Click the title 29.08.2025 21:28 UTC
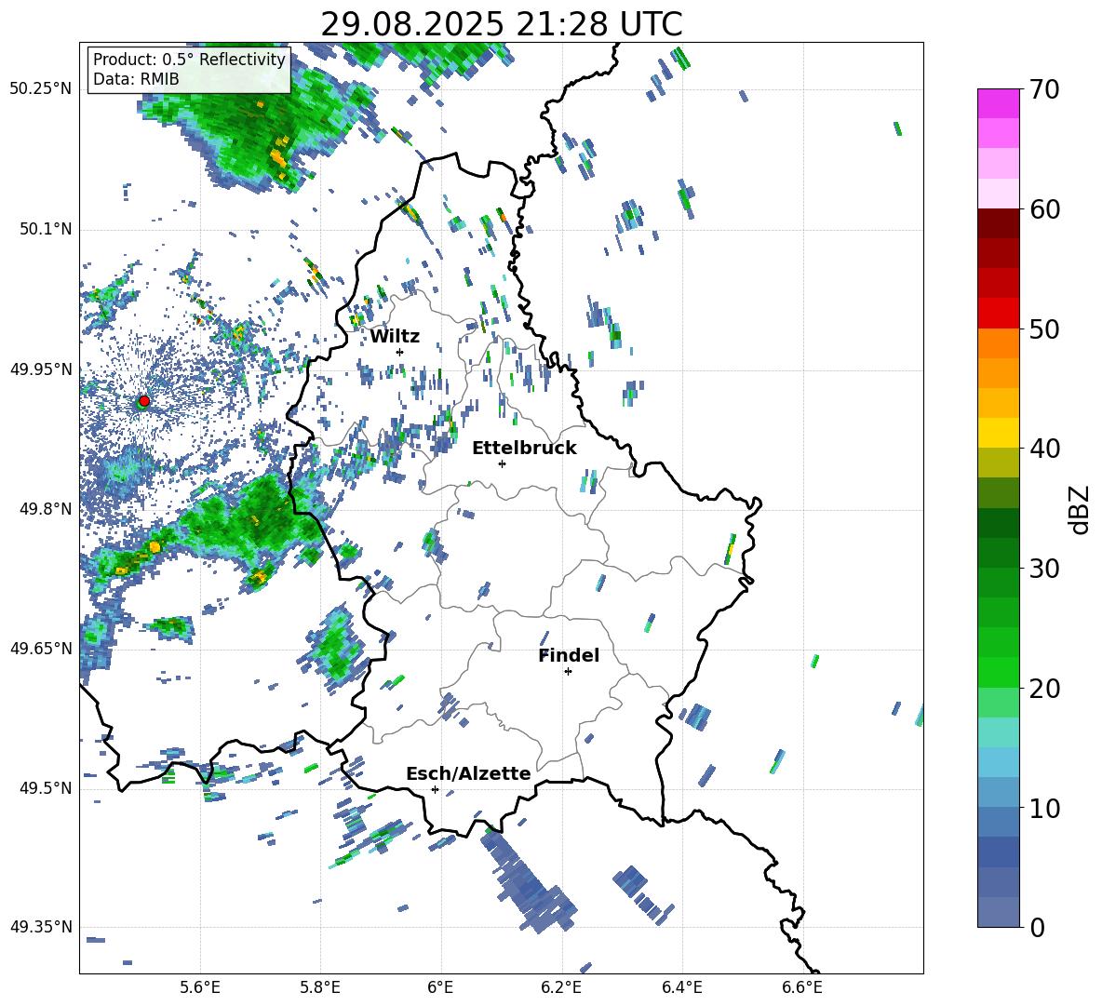 (502, 24)
